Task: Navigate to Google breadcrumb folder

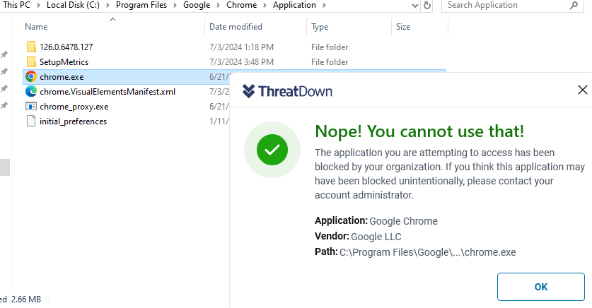Action: [x=197, y=5]
